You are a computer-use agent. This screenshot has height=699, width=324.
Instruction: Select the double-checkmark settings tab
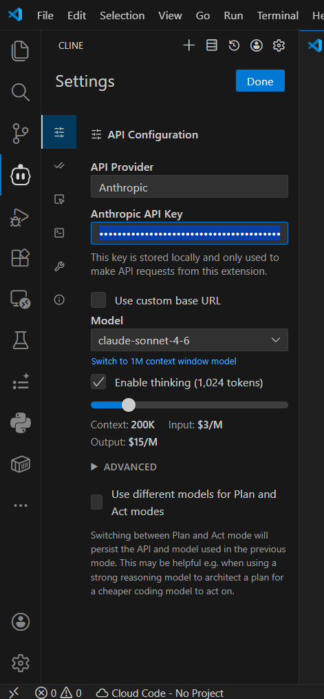coord(59,165)
